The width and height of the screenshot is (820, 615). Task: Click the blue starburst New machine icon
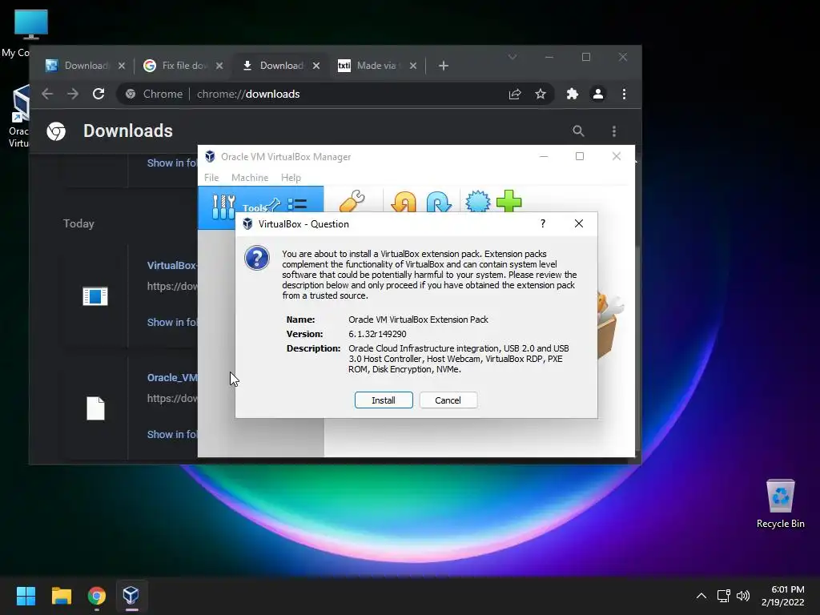[477, 202]
